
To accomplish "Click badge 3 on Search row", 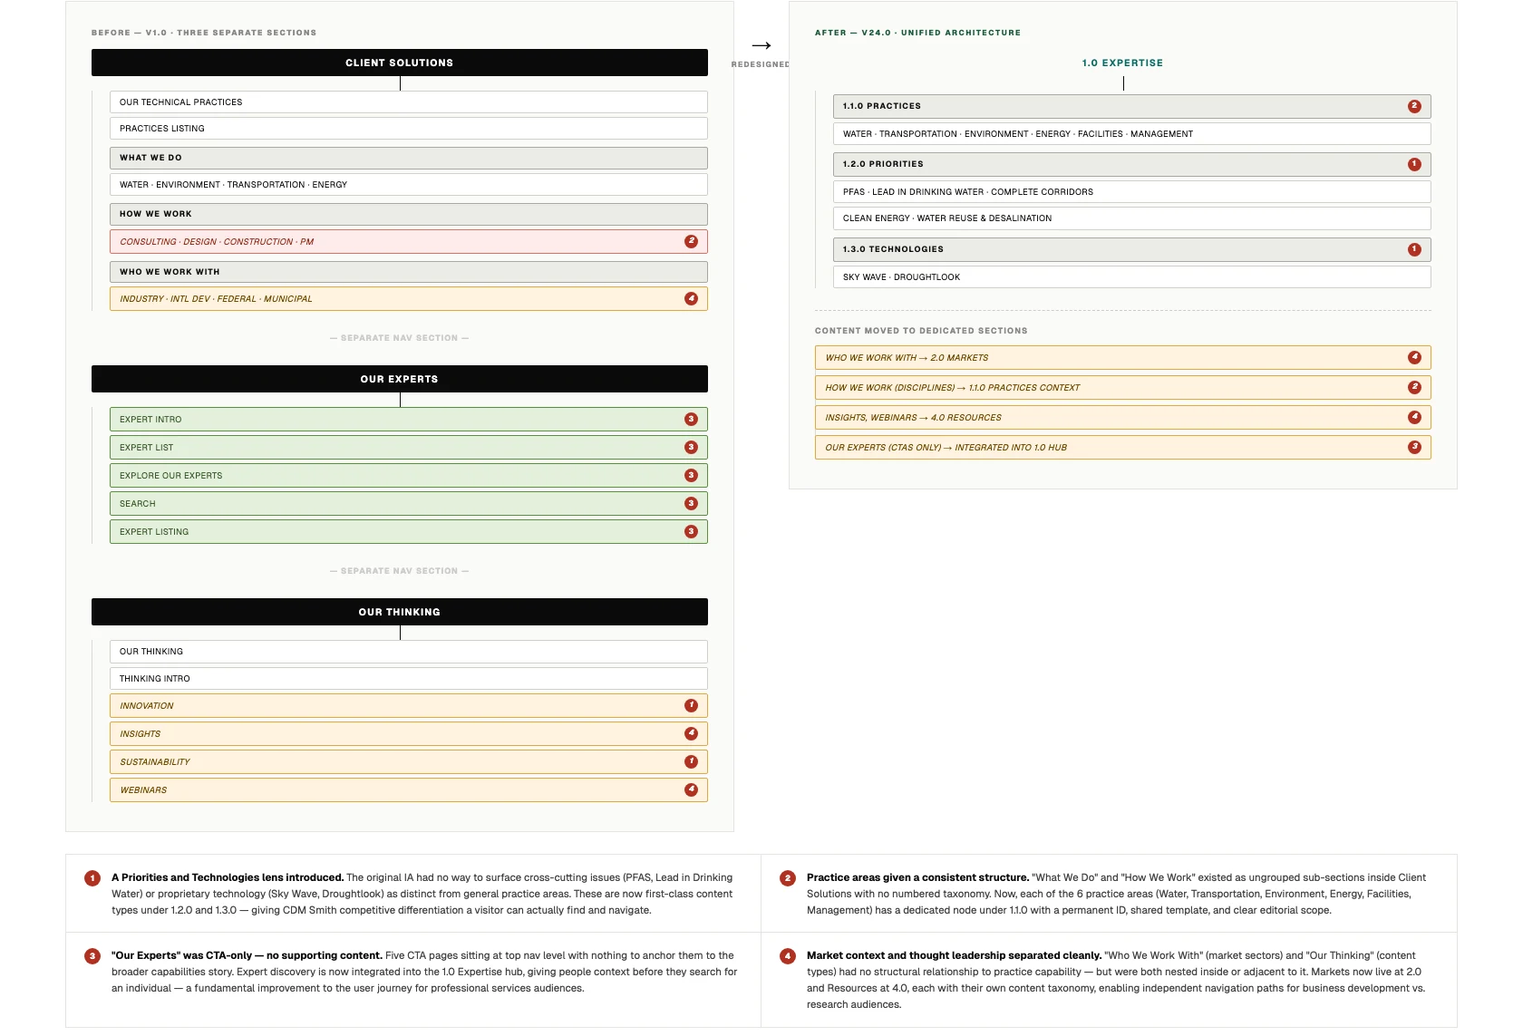I will pos(691,503).
